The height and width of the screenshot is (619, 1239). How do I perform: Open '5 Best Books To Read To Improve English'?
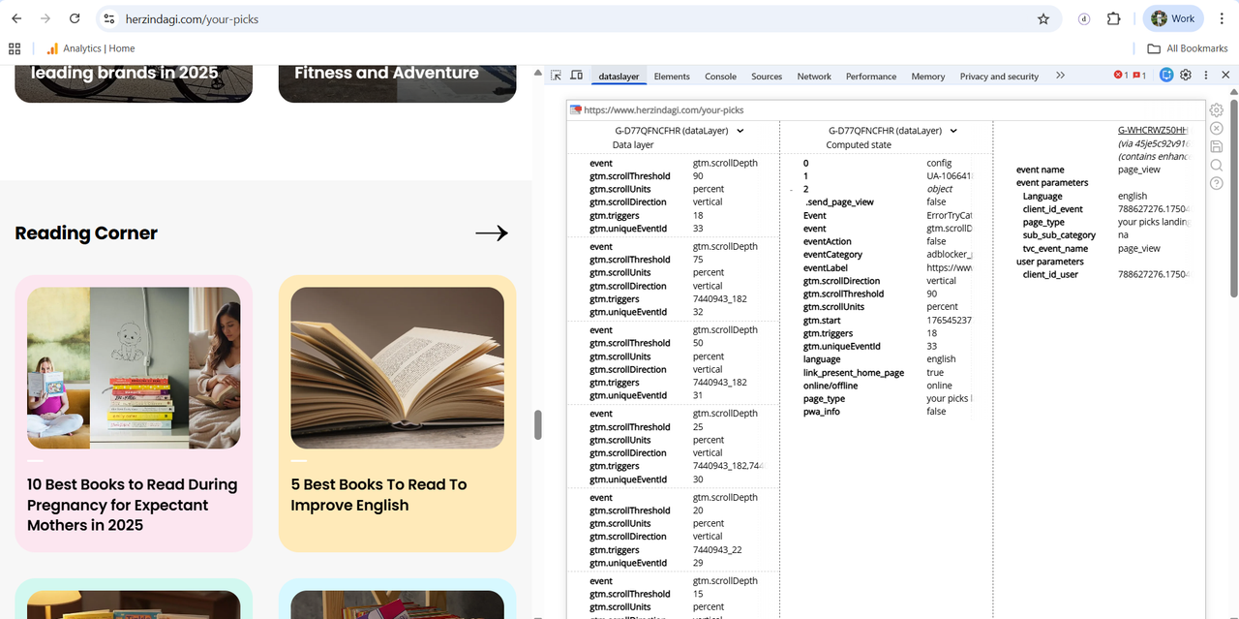378,495
